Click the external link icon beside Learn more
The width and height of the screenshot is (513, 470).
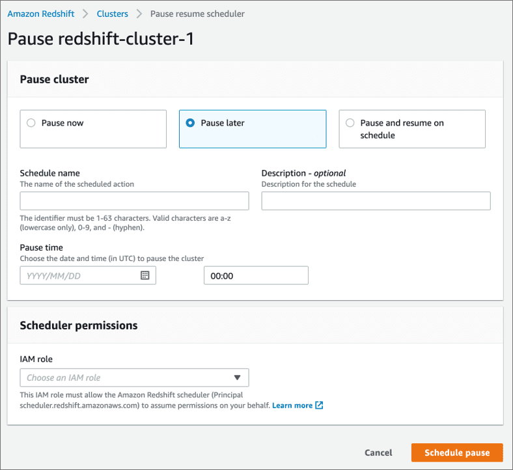pyautogui.click(x=319, y=405)
